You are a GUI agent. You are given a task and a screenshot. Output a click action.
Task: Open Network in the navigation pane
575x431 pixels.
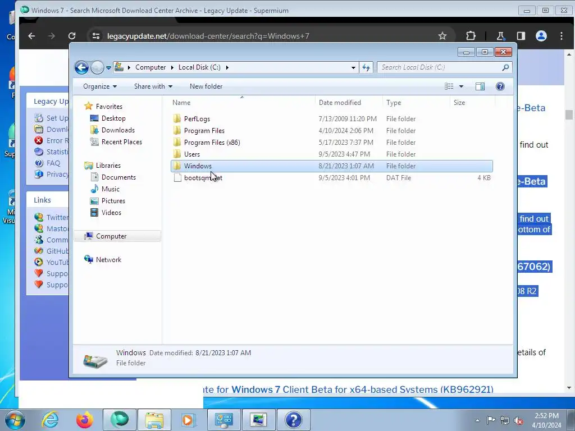click(108, 259)
